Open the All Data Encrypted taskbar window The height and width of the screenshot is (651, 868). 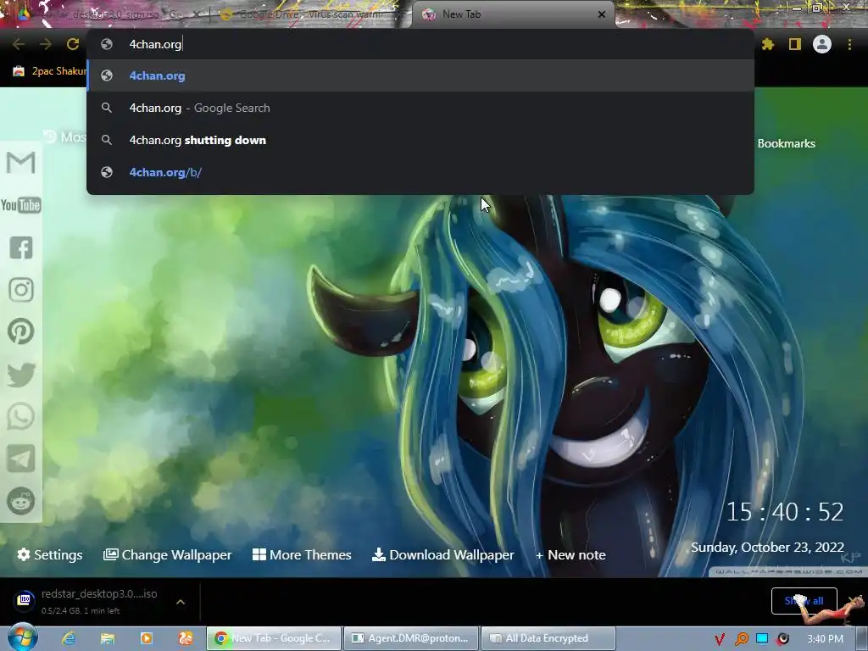coord(548,638)
